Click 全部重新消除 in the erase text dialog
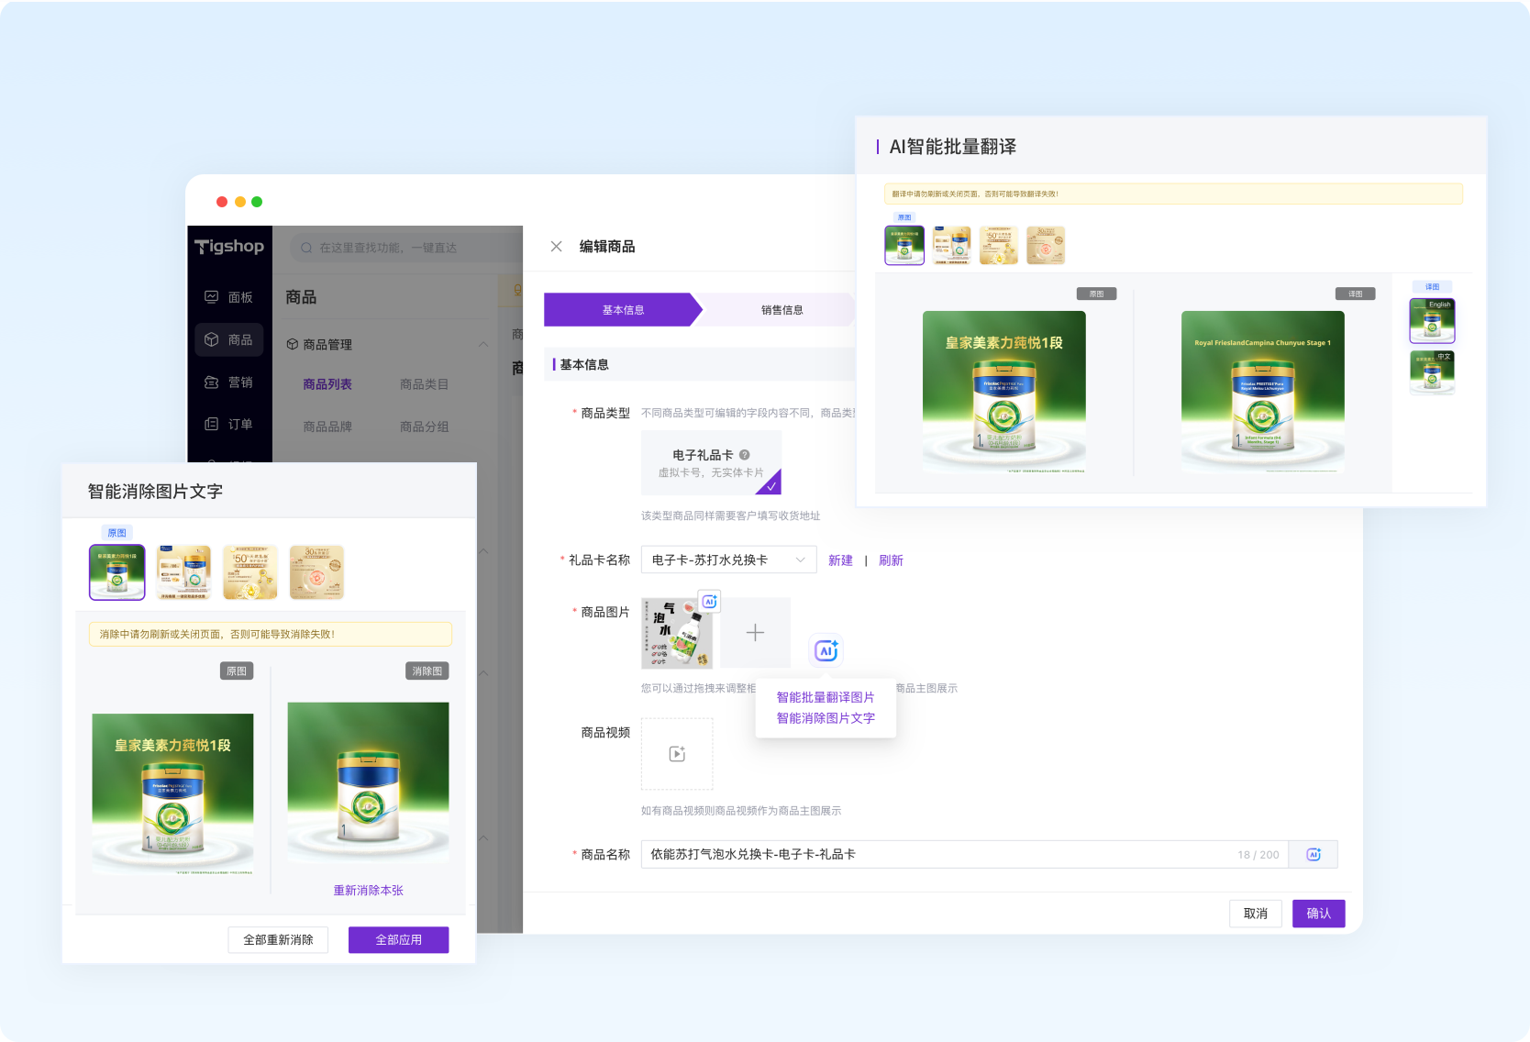1530x1042 pixels. pyautogui.click(x=278, y=940)
